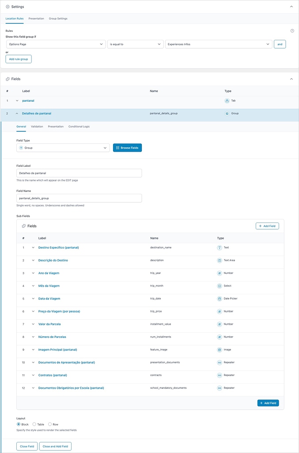Image resolution: width=299 pixels, height=453 pixels.
Task: Select the Row layout radio button
Action: tap(50, 424)
